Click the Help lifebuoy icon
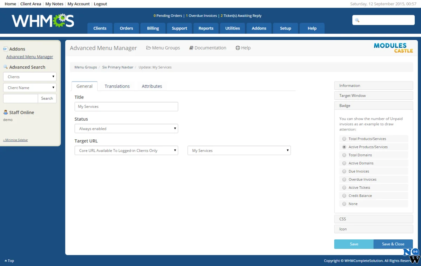Image resolution: width=421 pixels, height=266 pixels. click(x=238, y=48)
